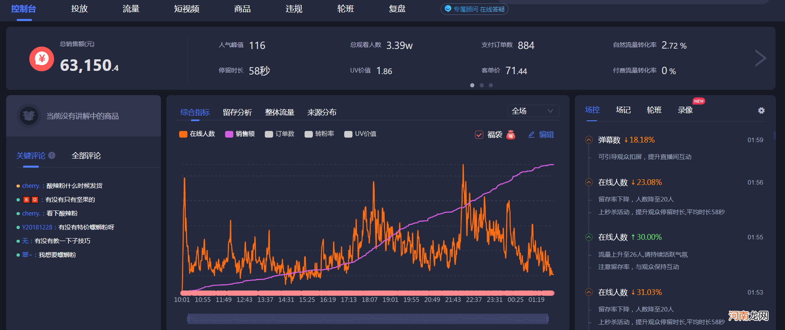Go to first metrics page dot
The height and width of the screenshot is (330, 785).
pyautogui.click(x=472, y=85)
